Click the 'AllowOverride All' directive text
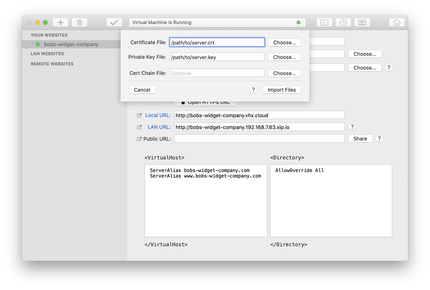430x290 pixels. pos(299,170)
